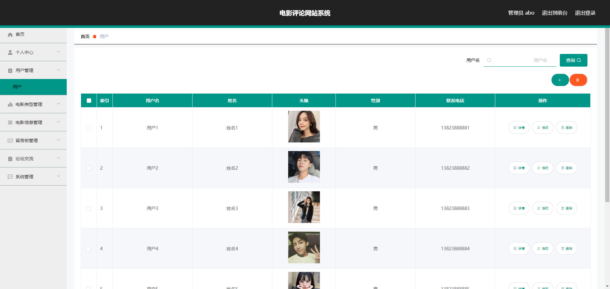This screenshot has height=289, width=610.
Task: Click the home icon in sidebar
Action: pos(10,35)
